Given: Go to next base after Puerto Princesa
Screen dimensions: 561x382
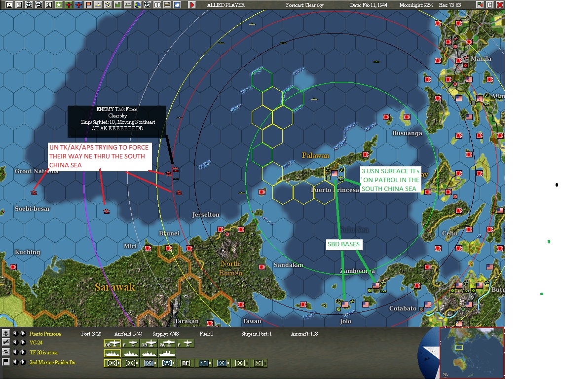Looking at the screenshot, I should point(23,333).
